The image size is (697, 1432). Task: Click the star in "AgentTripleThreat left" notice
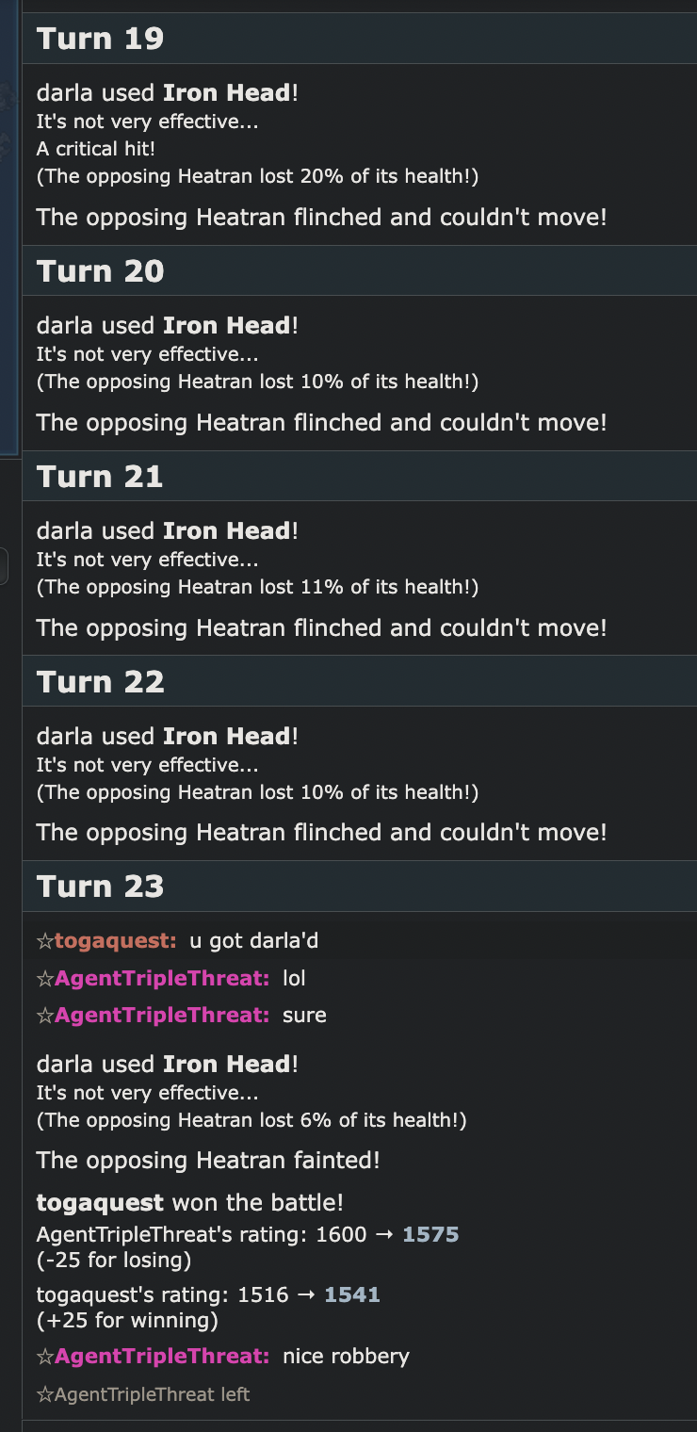[x=44, y=1394]
